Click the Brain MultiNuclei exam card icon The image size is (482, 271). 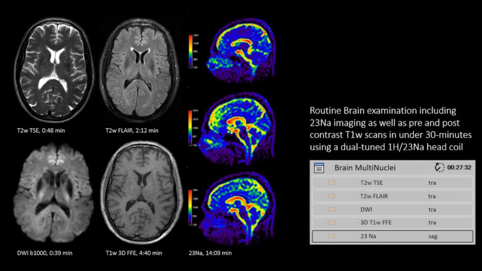(319, 168)
